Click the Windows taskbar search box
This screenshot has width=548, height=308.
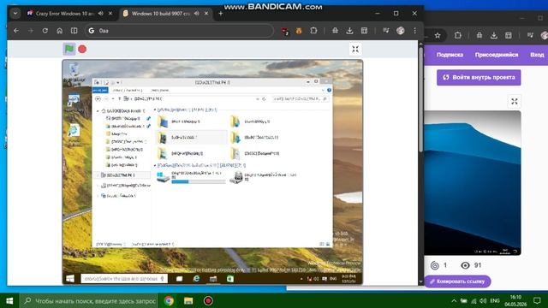[89, 300]
